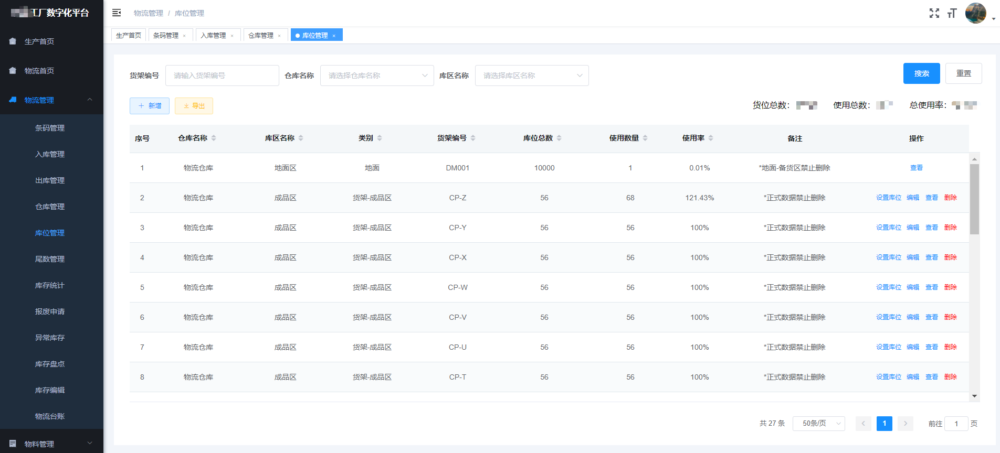Sort by 库位总数 column arrows
Viewport: 1000px width, 453px height.
(559, 138)
